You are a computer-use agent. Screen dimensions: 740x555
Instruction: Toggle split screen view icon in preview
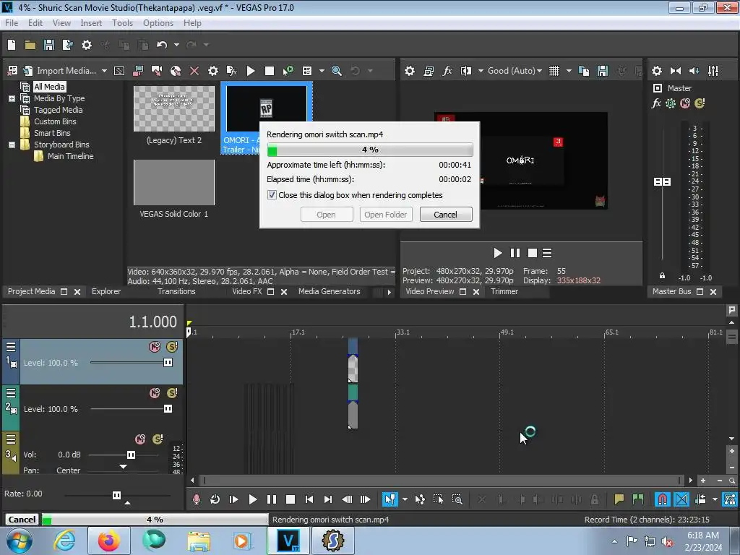tap(466, 71)
